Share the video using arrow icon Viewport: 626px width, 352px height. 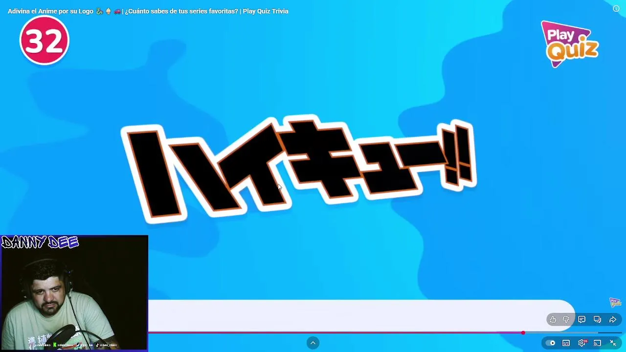(x=613, y=320)
